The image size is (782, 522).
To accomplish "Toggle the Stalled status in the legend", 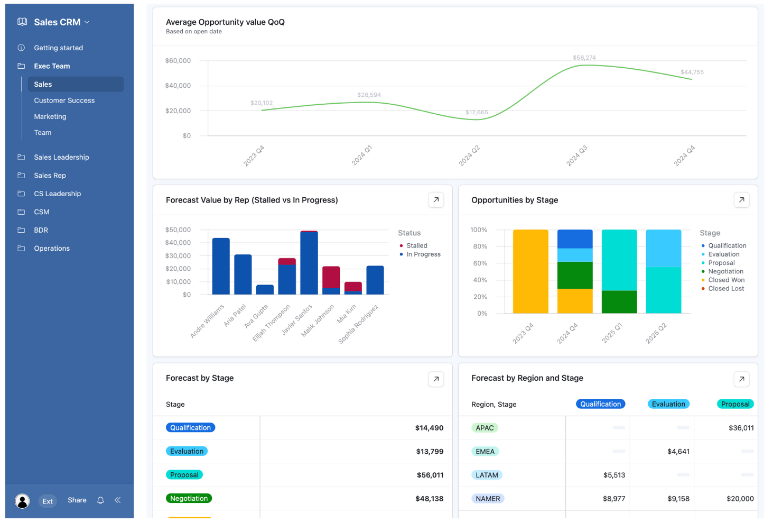I will pos(415,245).
